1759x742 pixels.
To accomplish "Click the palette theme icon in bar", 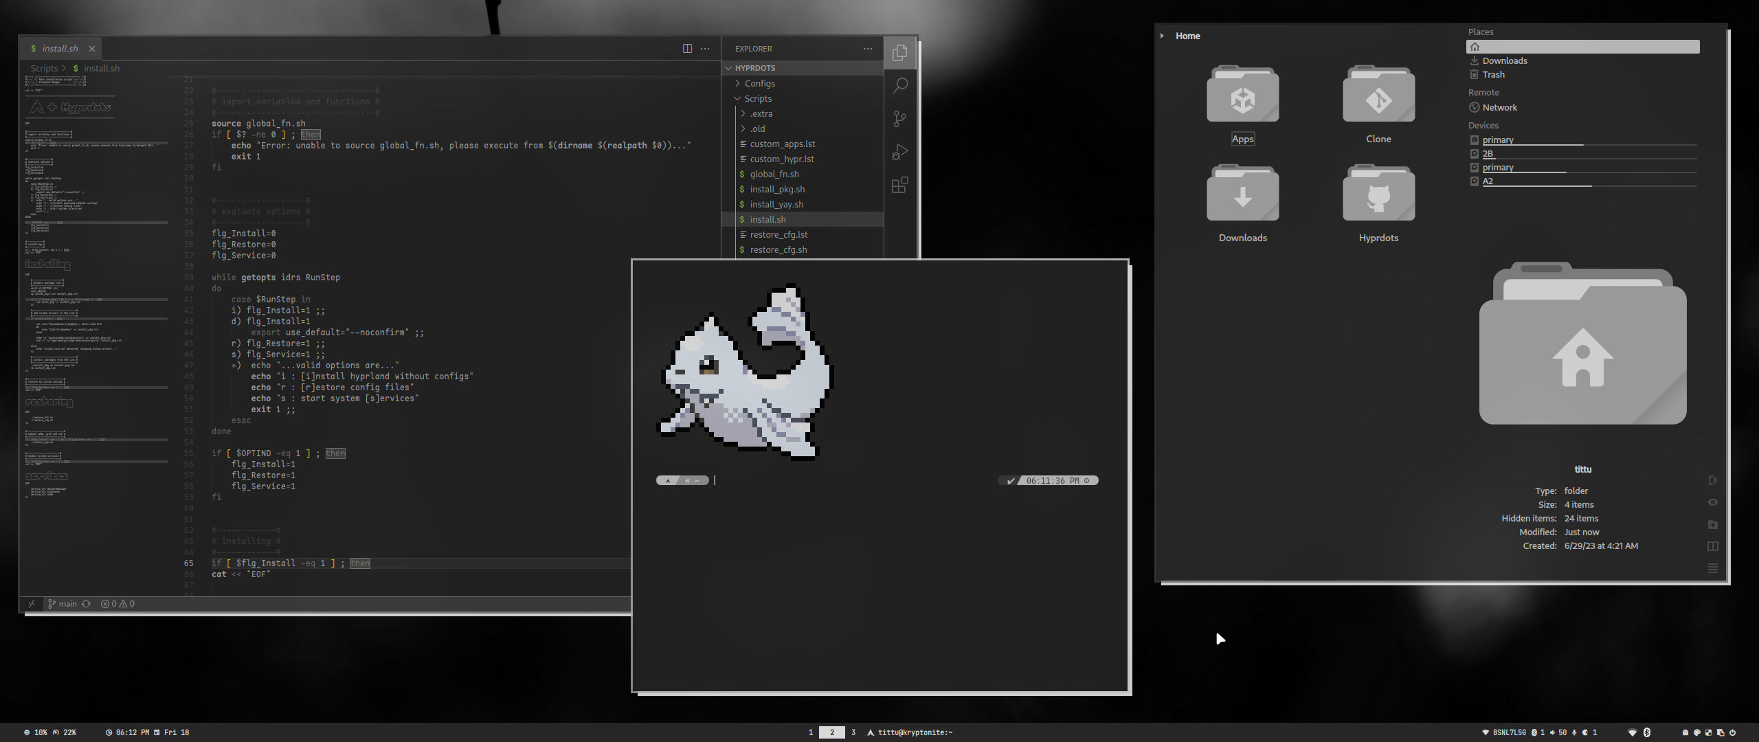I will point(1696,732).
